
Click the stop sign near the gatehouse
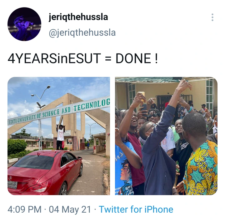tap(70, 141)
